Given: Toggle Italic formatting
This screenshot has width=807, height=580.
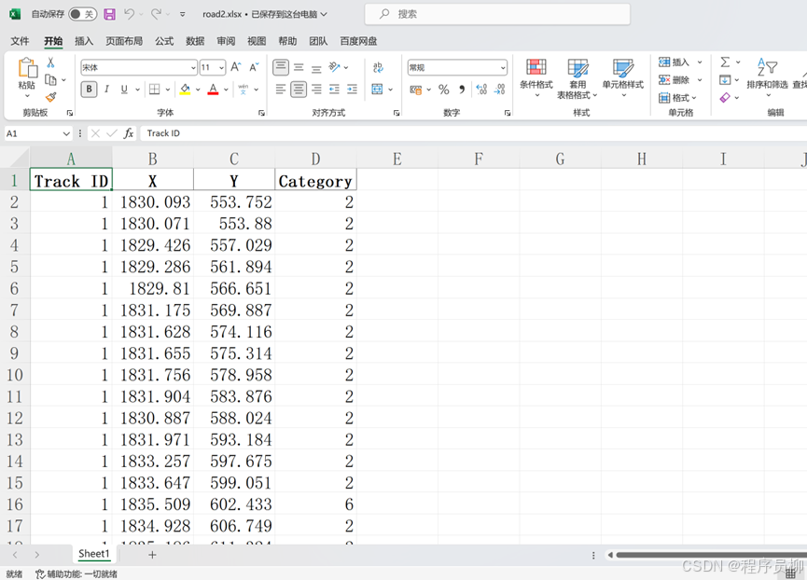Looking at the screenshot, I should (106, 90).
